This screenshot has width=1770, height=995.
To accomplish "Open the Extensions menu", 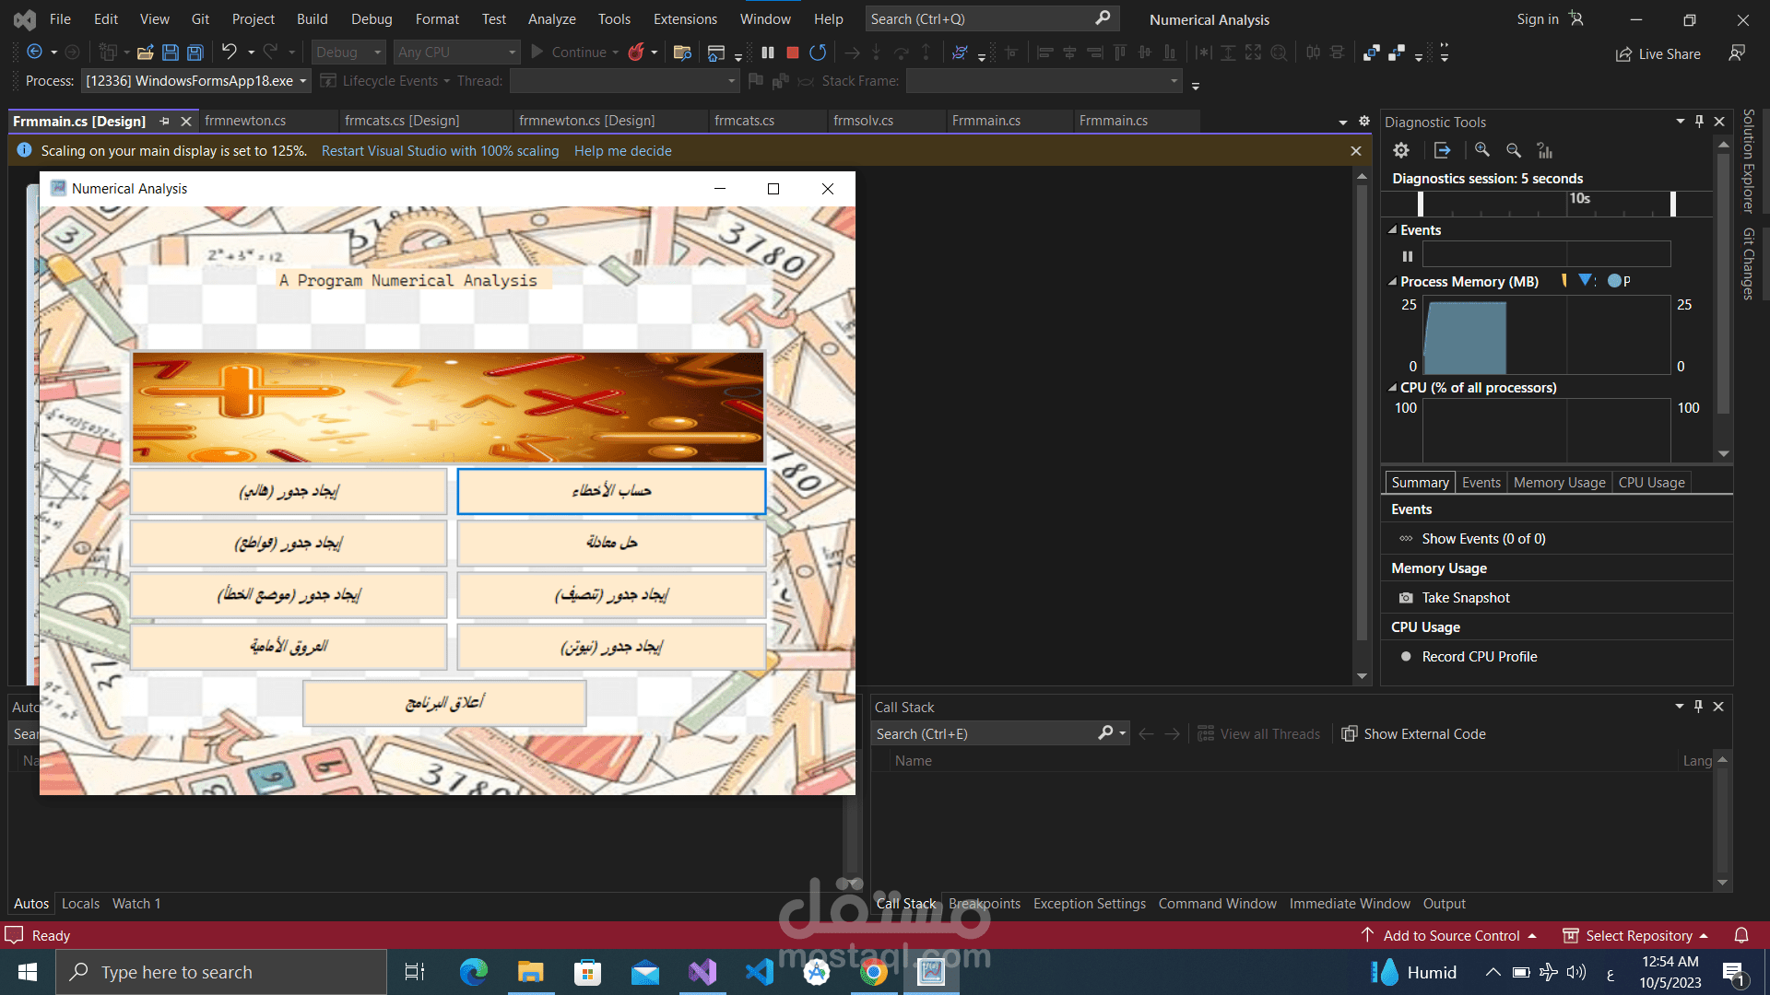I will pos(685,18).
